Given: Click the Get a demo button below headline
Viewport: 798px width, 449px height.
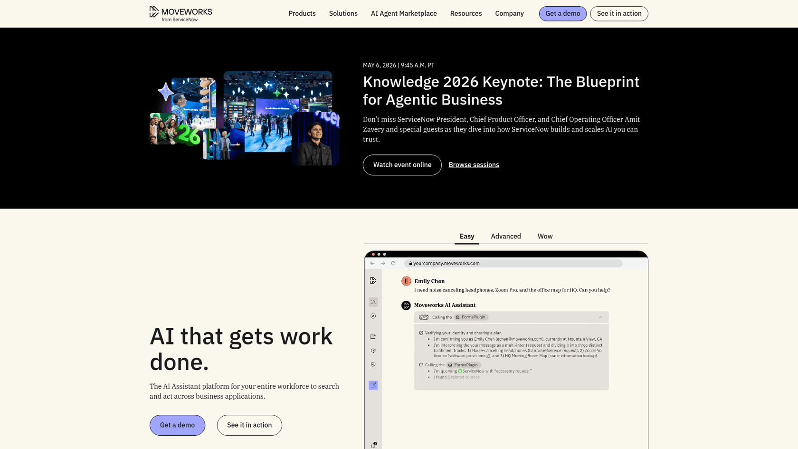Looking at the screenshot, I should (177, 425).
